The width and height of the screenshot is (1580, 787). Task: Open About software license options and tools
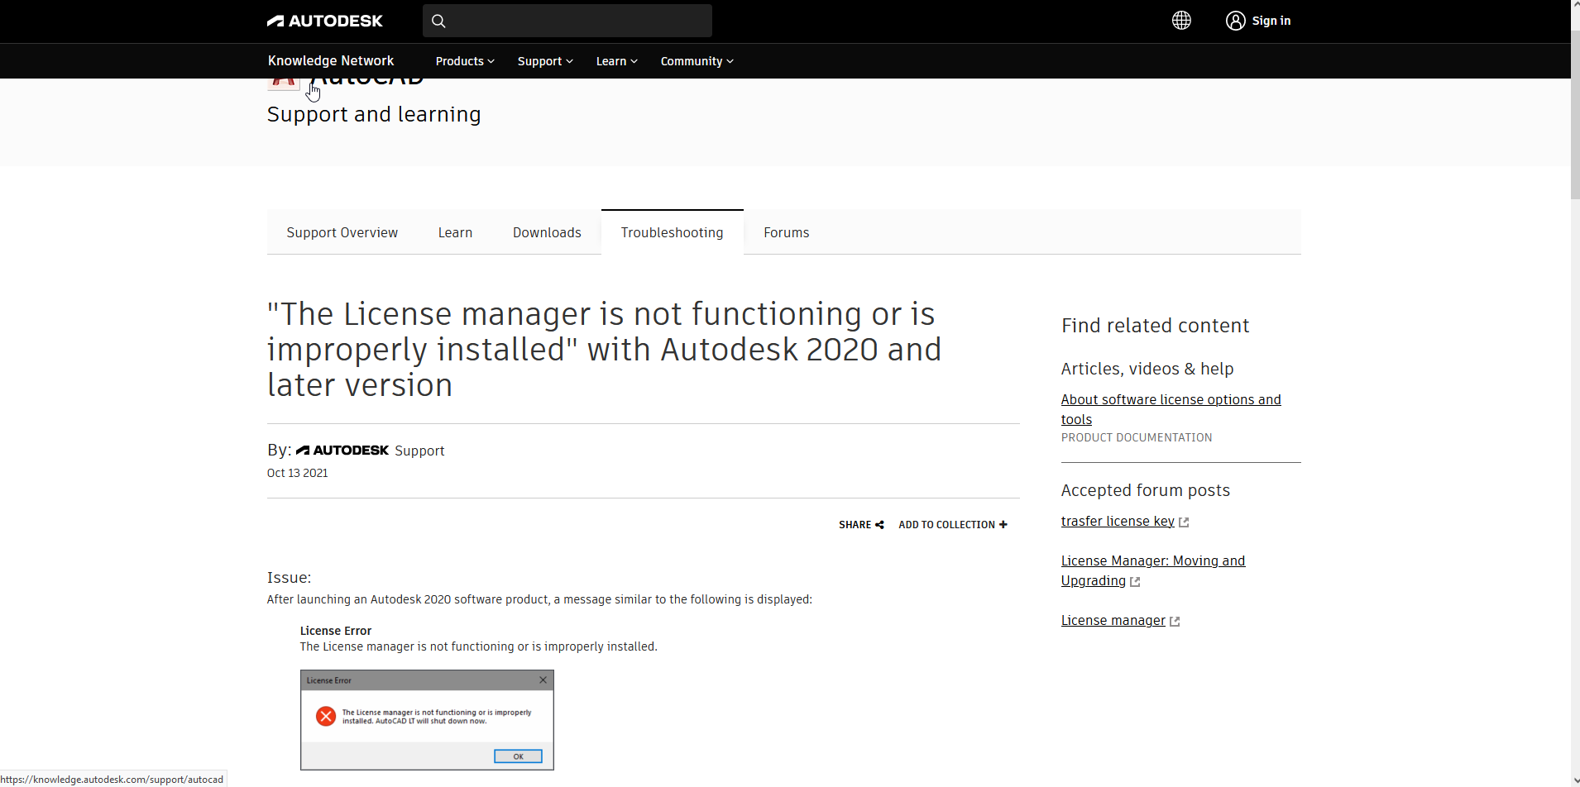tap(1171, 409)
